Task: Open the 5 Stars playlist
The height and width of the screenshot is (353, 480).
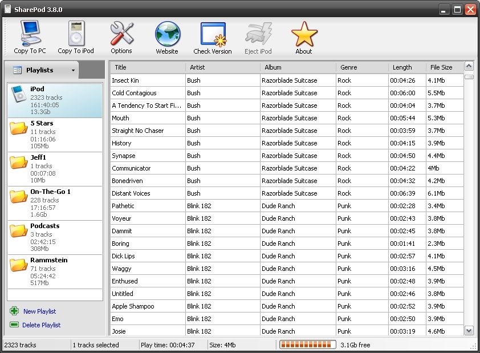Action: coord(55,135)
